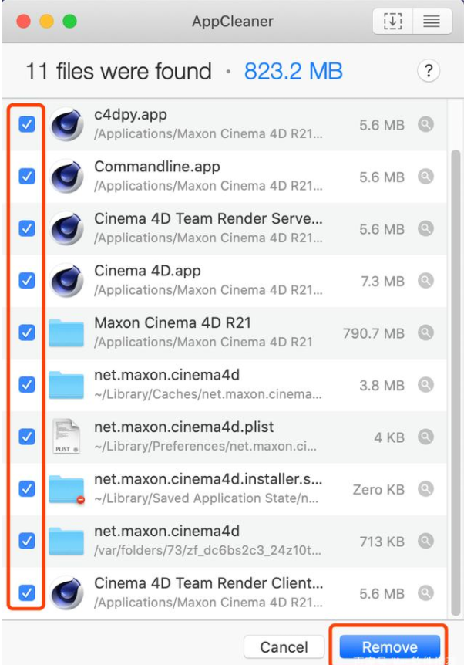
Task: Click magnifier for Cinema 4D Team Render Client
Action: (x=425, y=592)
